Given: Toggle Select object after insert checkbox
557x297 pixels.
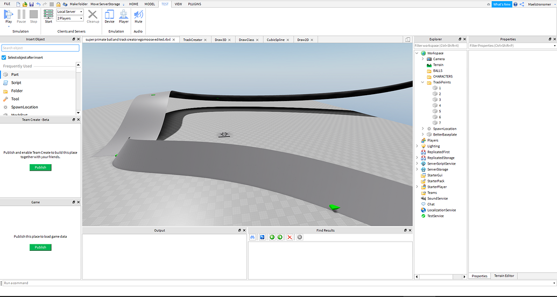Looking at the screenshot, I should tap(4, 57).
